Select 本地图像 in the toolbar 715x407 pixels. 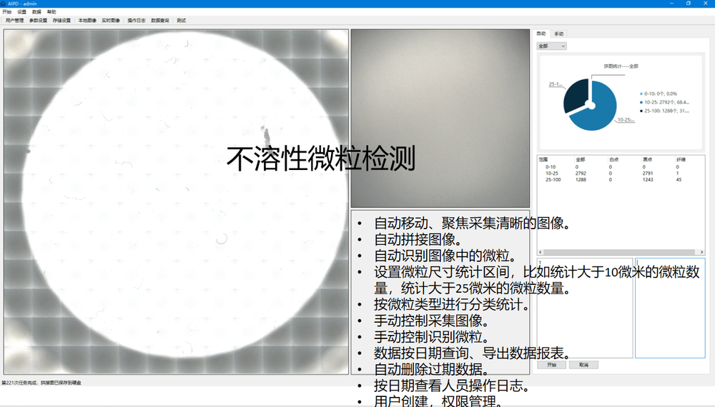(x=87, y=21)
